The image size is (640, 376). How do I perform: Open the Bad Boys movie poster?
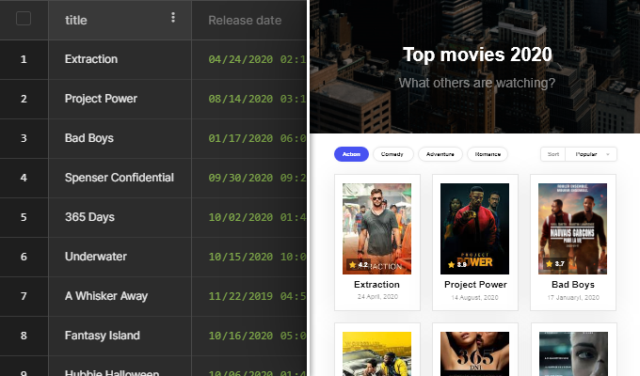tap(572, 228)
